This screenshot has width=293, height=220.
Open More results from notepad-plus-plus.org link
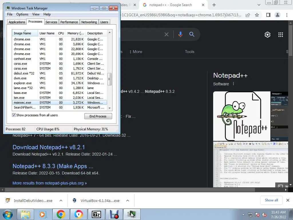50,183
